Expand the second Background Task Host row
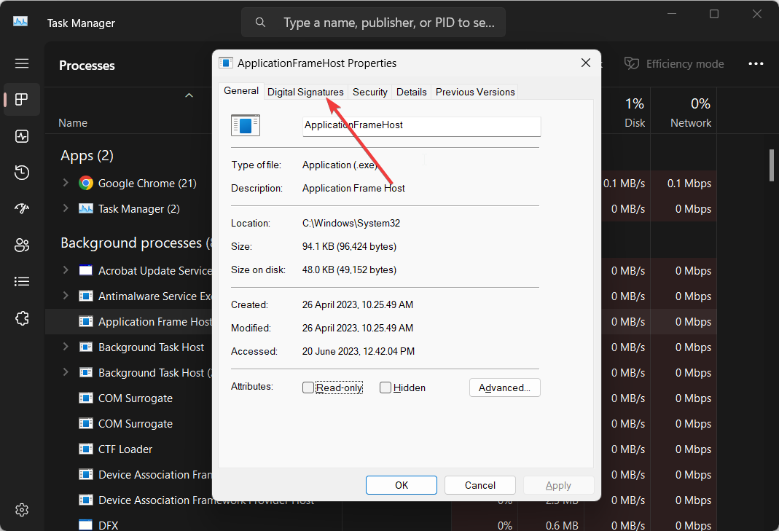 pyautogui.click(x=66, y=372)
